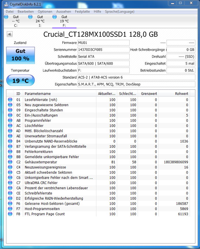200x249 pixels.
Task: Open the Sprache(Language) menu
Action: click(119, 12)
